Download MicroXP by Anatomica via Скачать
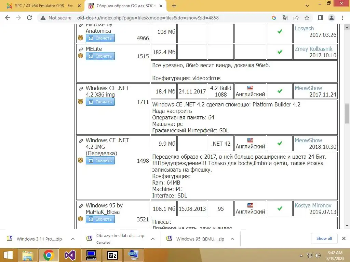This screenshot has width=350, height=262. pos(100,38)
